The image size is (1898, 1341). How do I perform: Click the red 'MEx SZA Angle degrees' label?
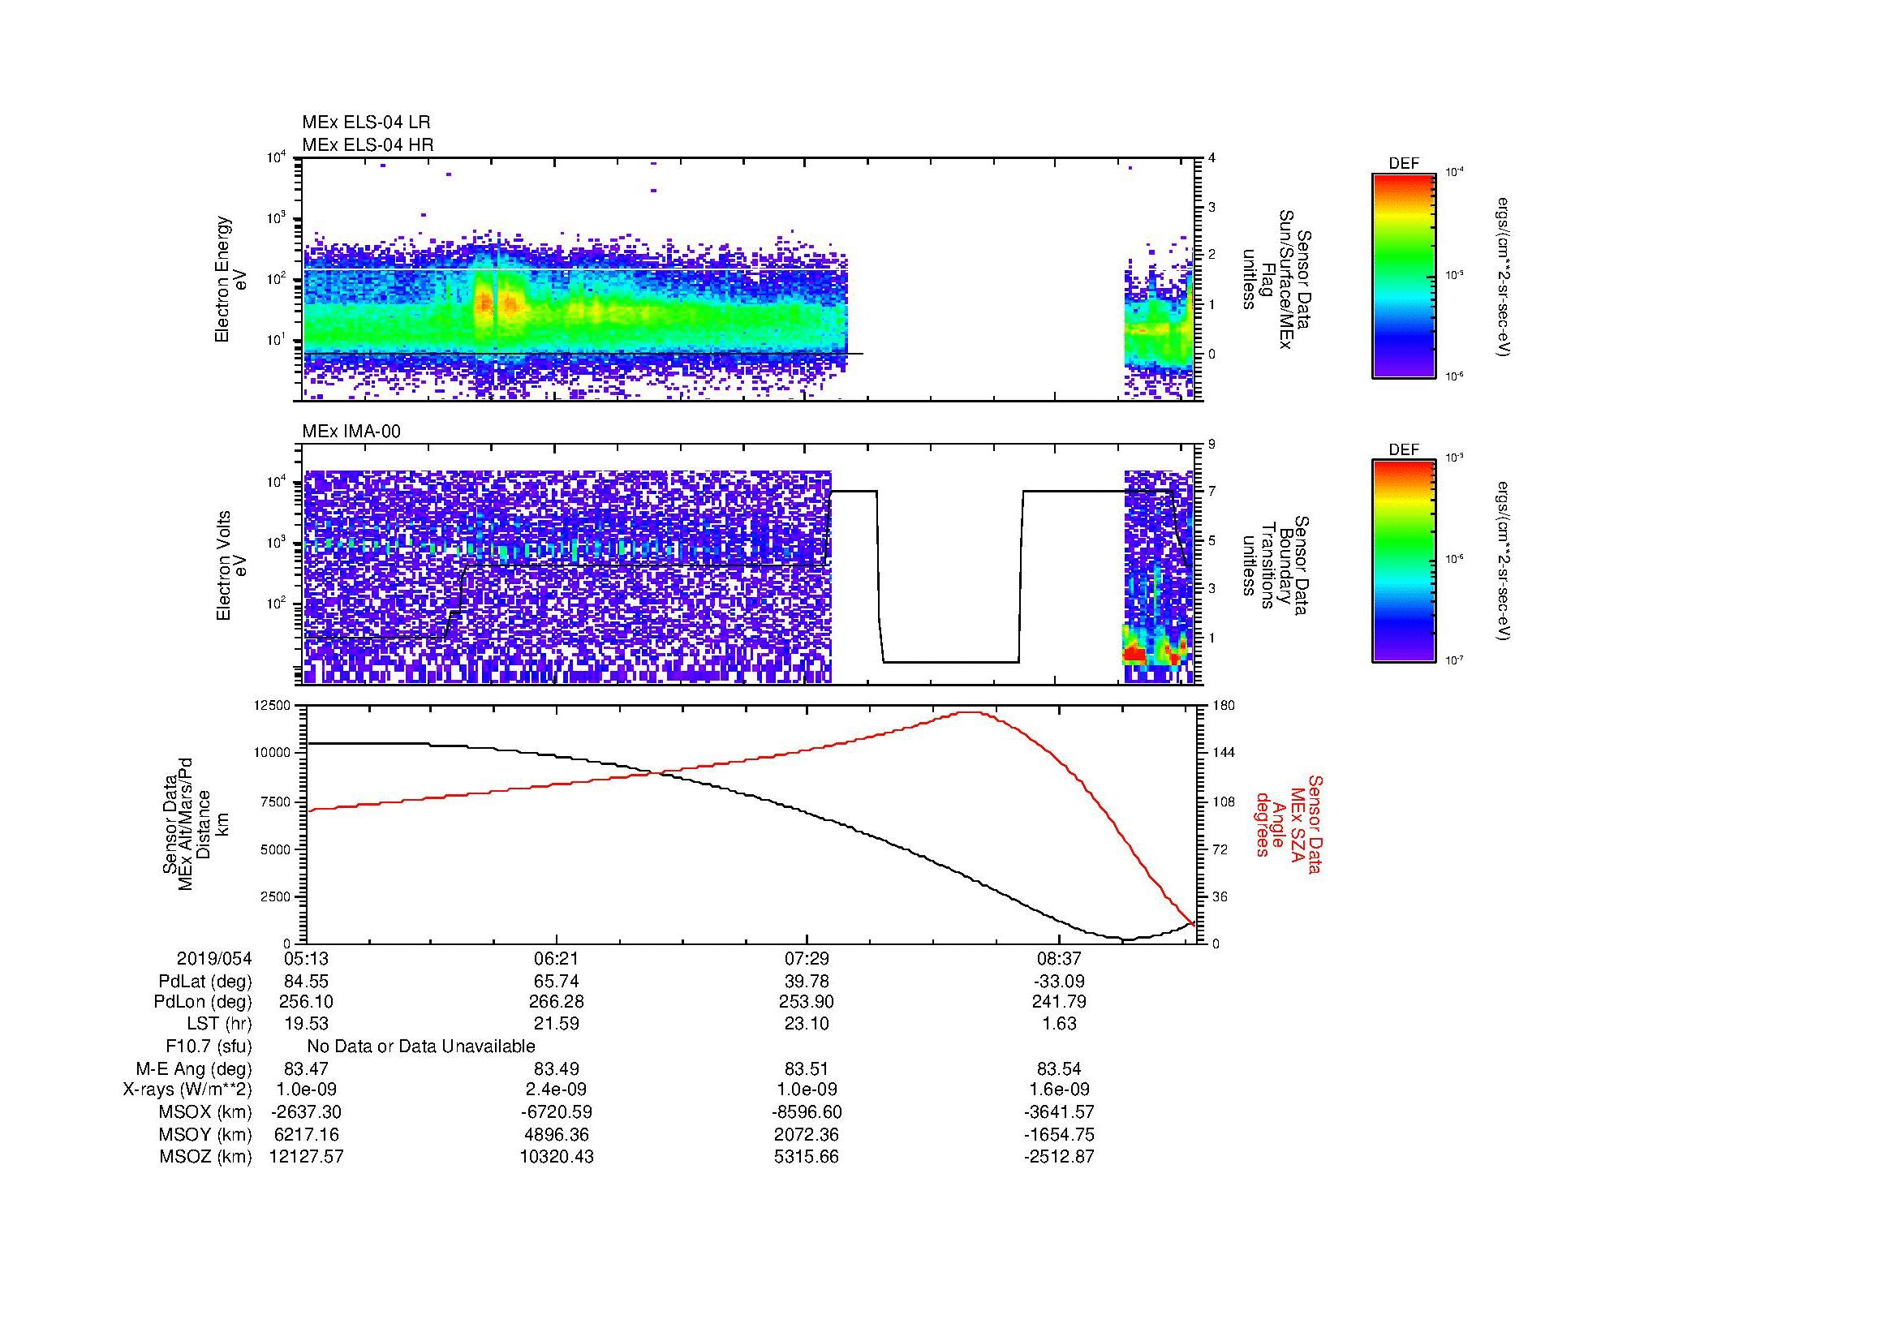pos(1288,823)
